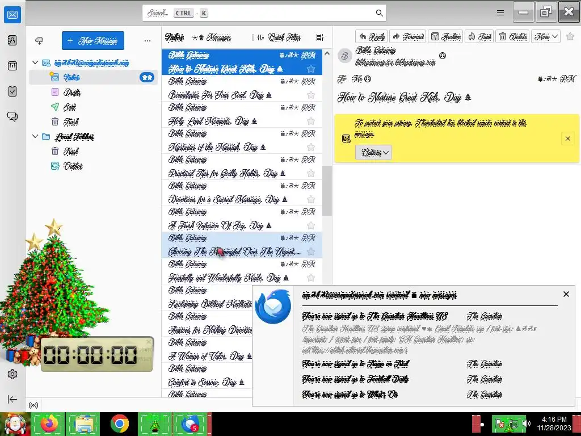This screenshot has height=436, width=581.
Task: Click the Reply button
Action: [x=371, y=36]
